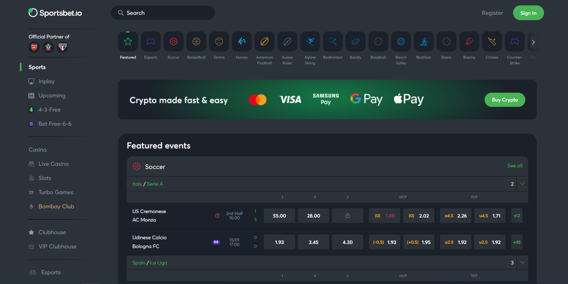
Task: Open the Basketball category icon
Action: (x=196, y=41)
